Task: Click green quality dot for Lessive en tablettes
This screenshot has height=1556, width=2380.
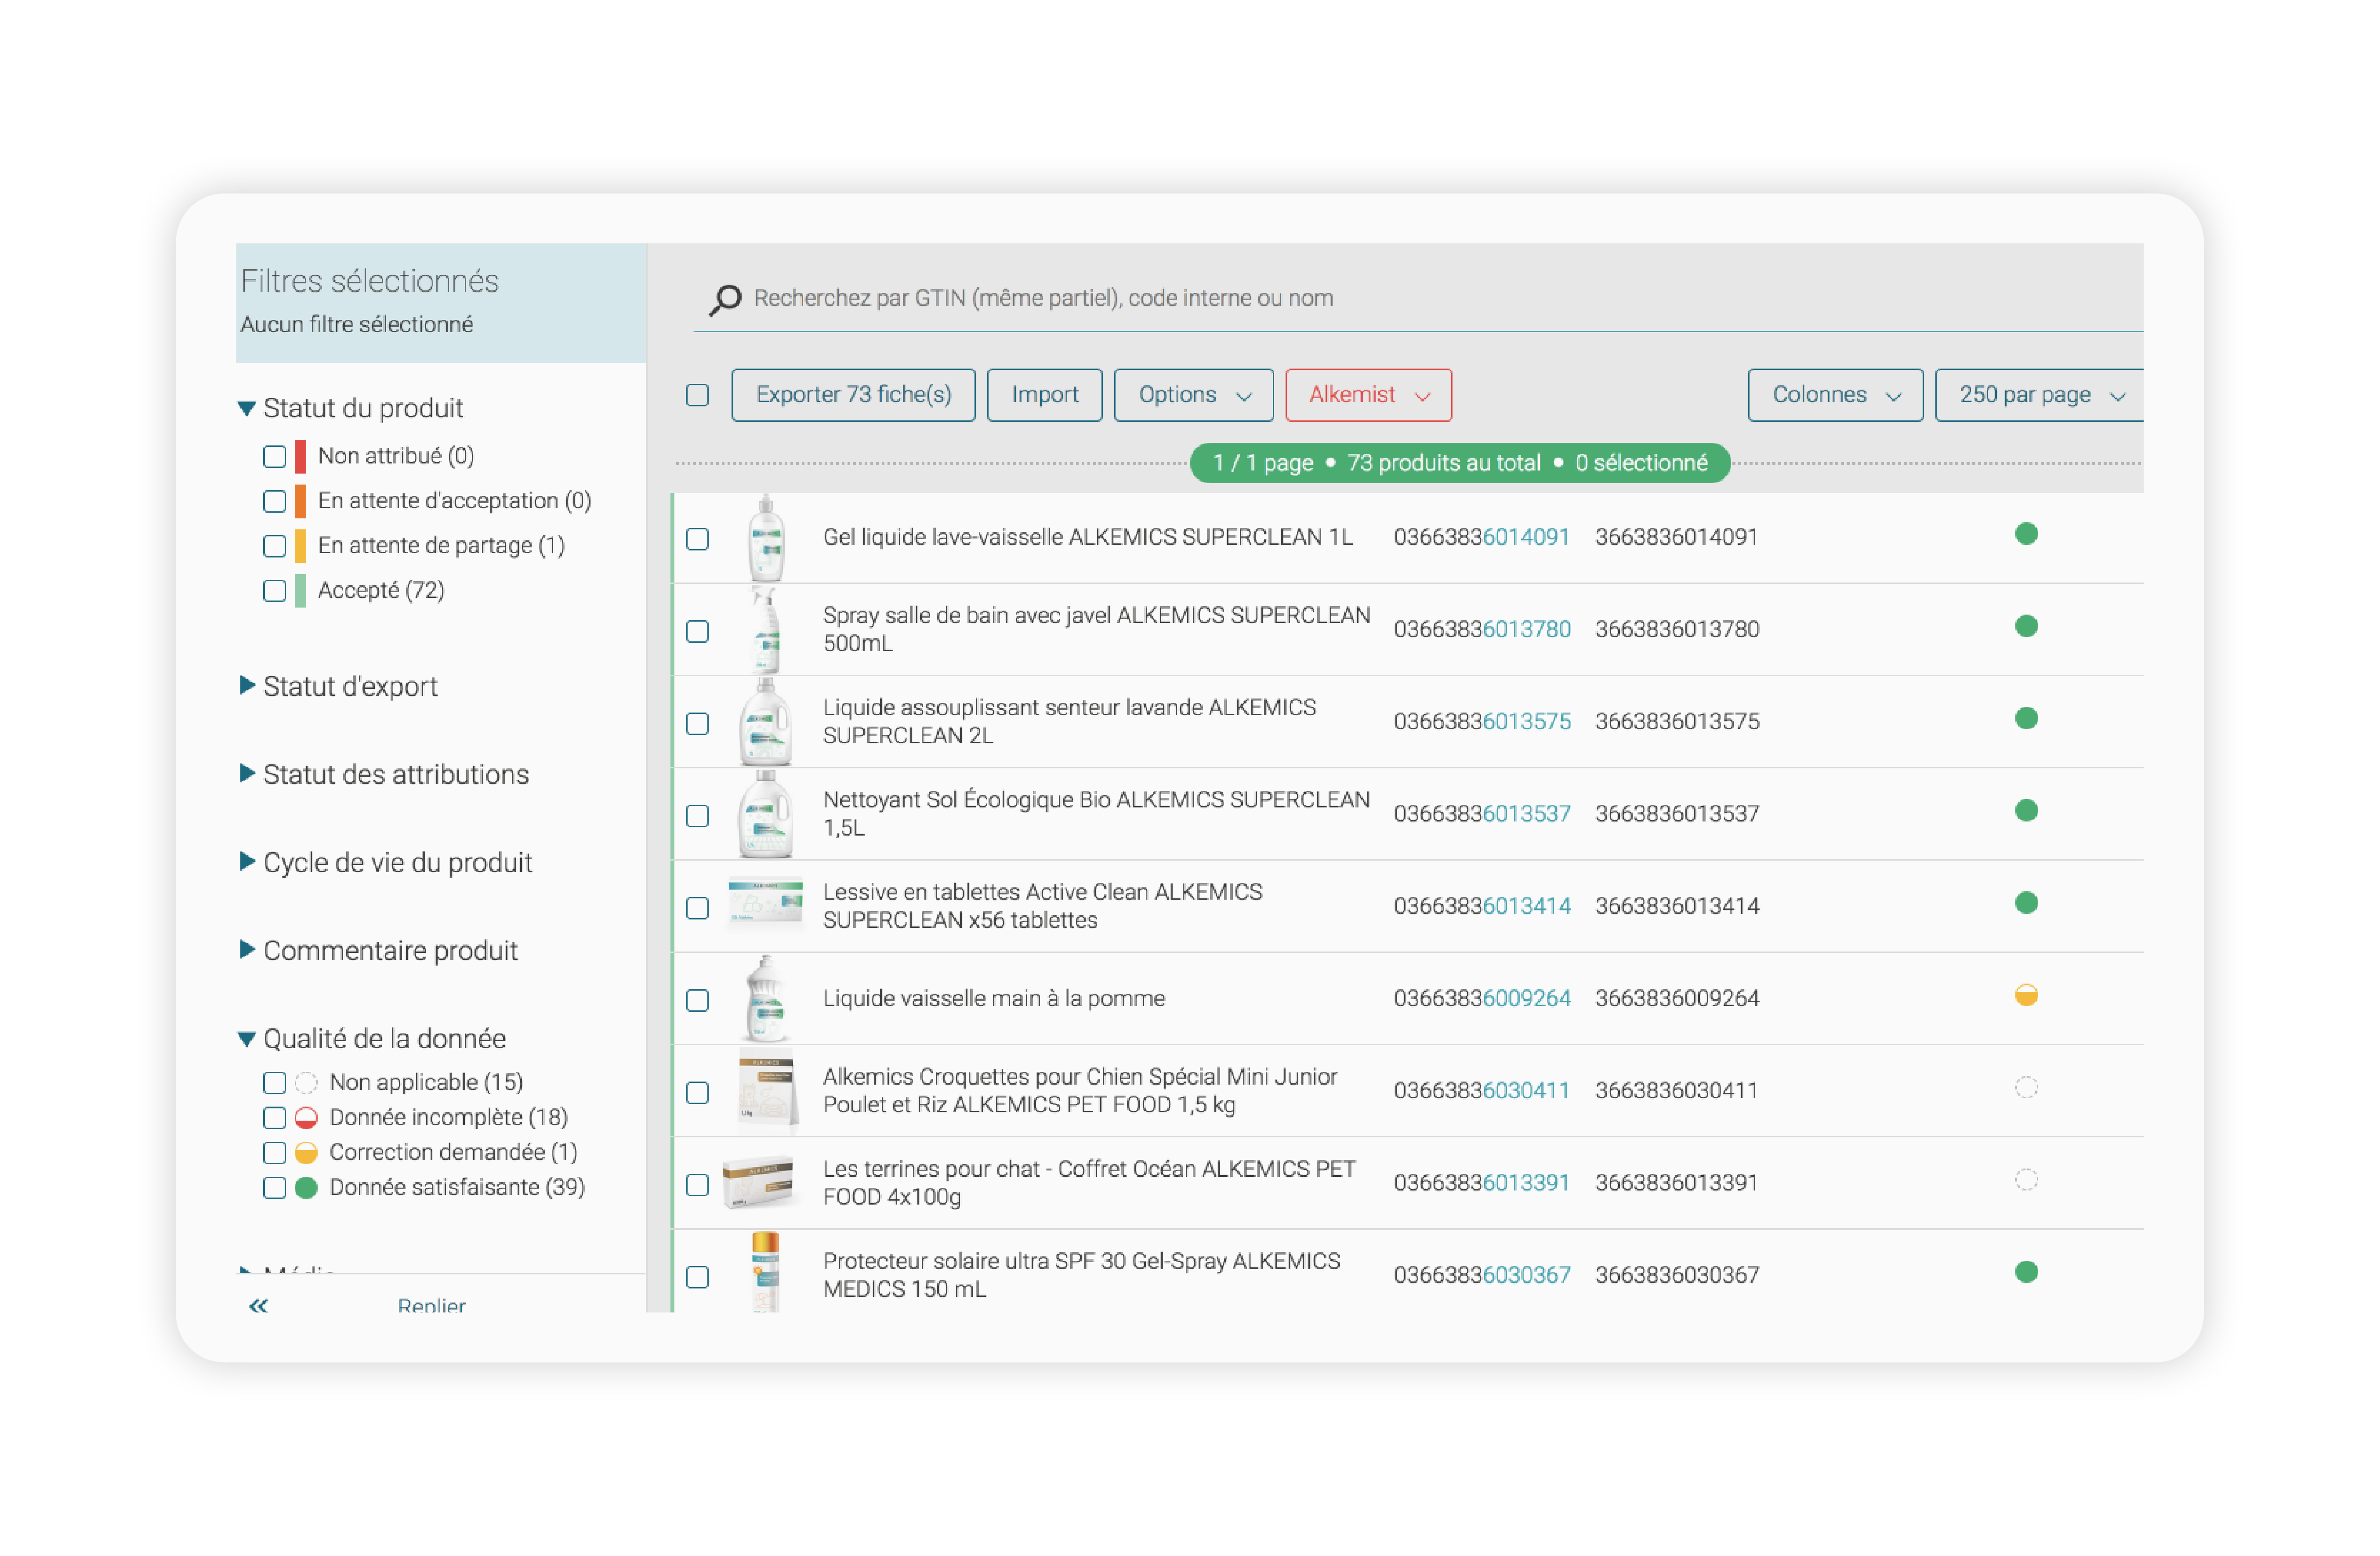Action: pyautogui.click(x=2026, y=903)
